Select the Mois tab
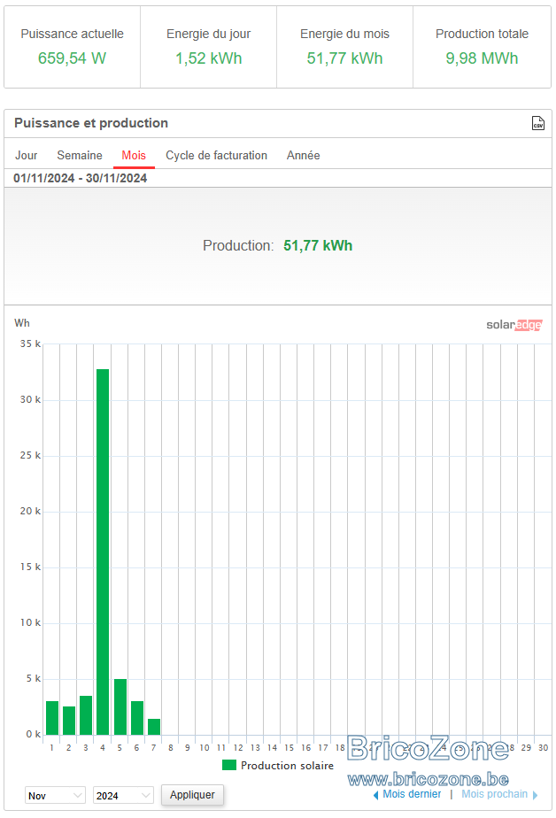This screenshot has width=556, height=818. pyautogui.click(x=134, y=156)
